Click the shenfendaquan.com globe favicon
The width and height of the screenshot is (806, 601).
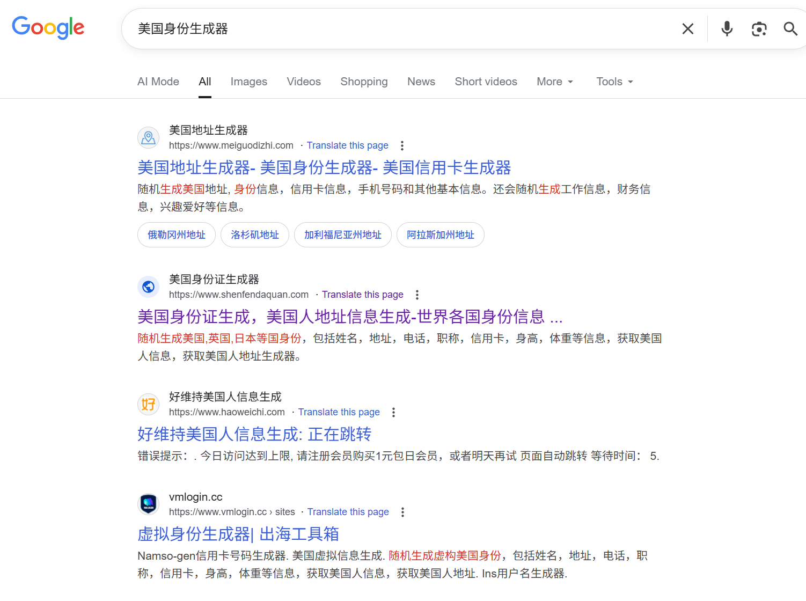[x=149, y=287]
